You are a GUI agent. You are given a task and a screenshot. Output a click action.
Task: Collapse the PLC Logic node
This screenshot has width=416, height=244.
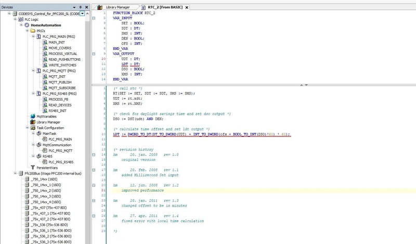point(15,19)
